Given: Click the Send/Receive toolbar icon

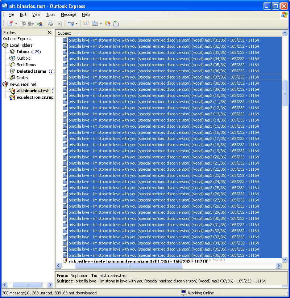Looking at the screenshot, I should pos(70,24).
